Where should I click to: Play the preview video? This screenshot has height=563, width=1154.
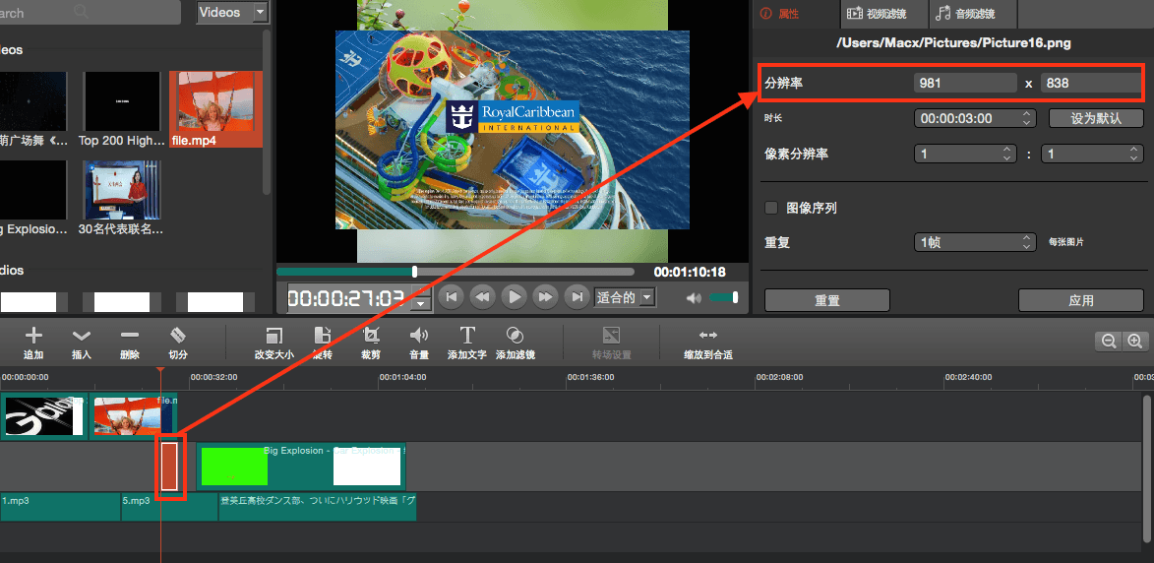click(515, 297)
